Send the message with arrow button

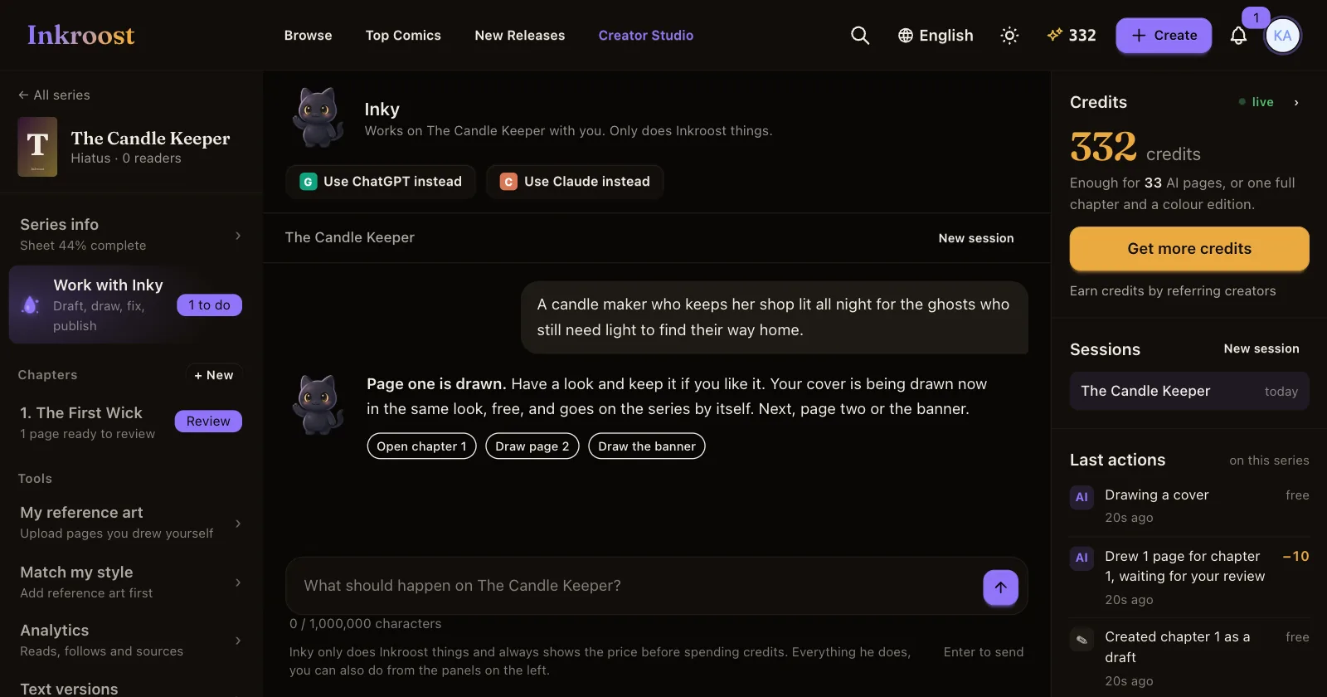click(1000, 587)
